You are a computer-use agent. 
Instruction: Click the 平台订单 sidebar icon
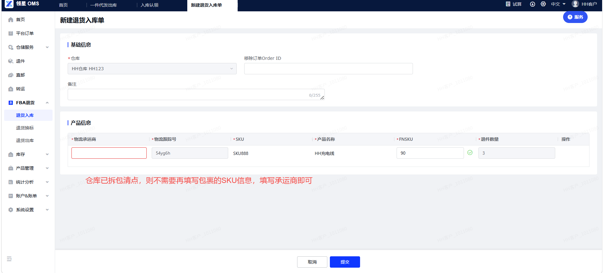click(11, 33)
